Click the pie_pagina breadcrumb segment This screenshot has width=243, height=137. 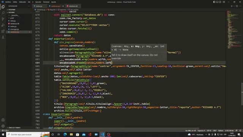tap(74, 10)
